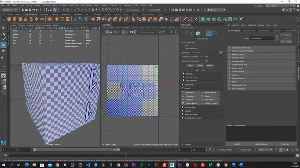Select the Pick/Marquee radio option
Screen dimensions: 300x168
(183, 42)
